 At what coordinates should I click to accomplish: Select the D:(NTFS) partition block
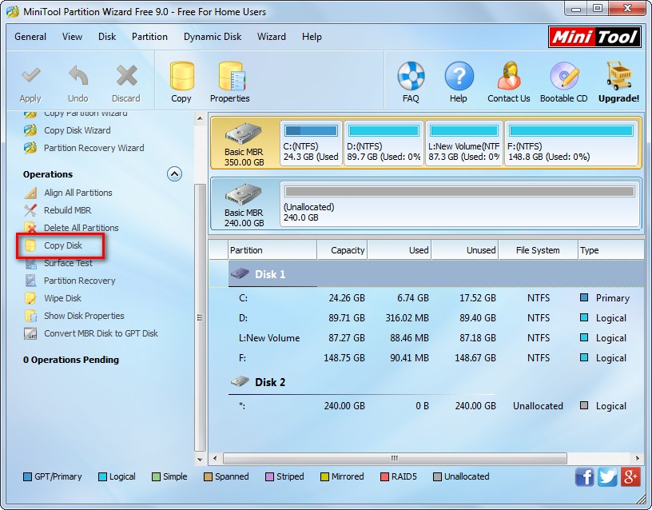[384, 144]
